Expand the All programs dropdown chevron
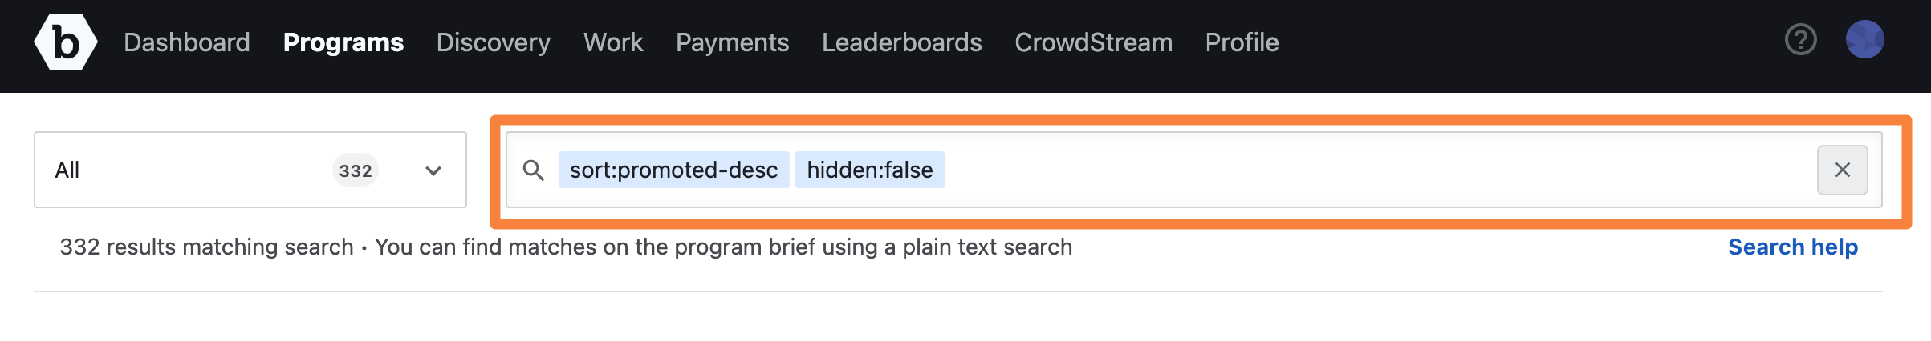Viewport: 1931px width, 341px height. 433,170
